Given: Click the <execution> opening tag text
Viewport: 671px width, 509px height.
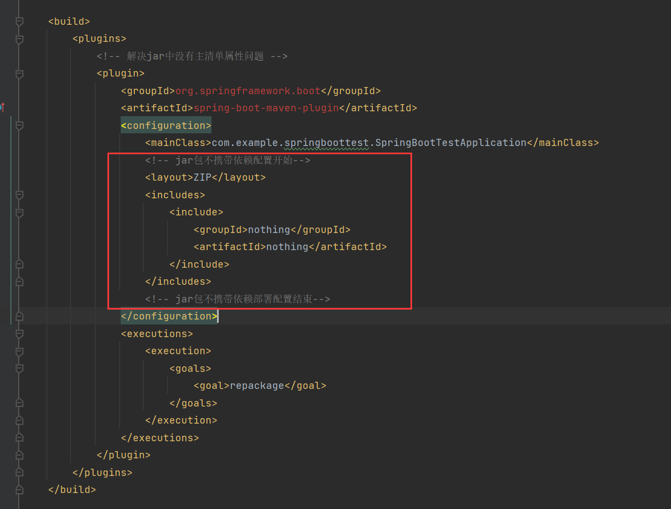Looking at the screenshot, I should pos(178,351).
